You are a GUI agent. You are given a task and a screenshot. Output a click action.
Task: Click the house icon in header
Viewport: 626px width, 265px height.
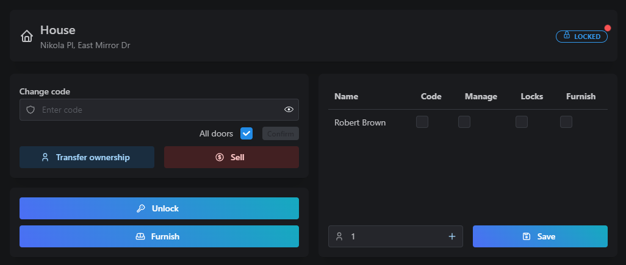[27, 37]
